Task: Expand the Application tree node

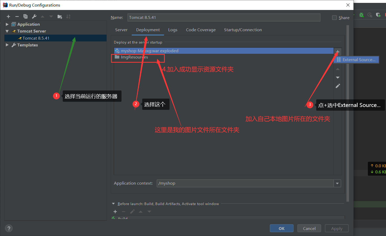Action: tap(7, 24)
